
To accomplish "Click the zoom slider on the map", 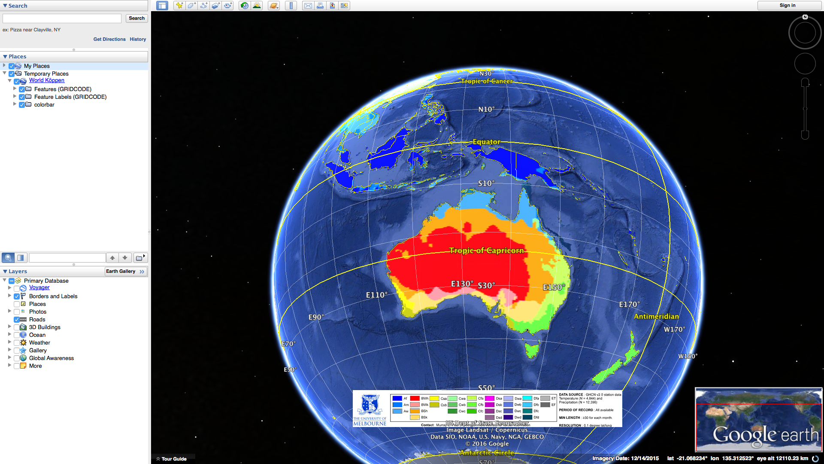I will tap(805, 109).
